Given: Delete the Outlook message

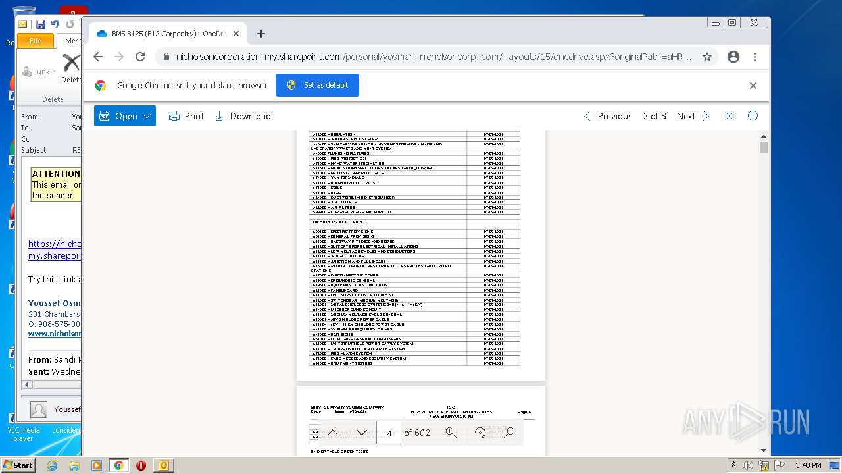Looking at the screenshot, I should [x=70, y=69].
